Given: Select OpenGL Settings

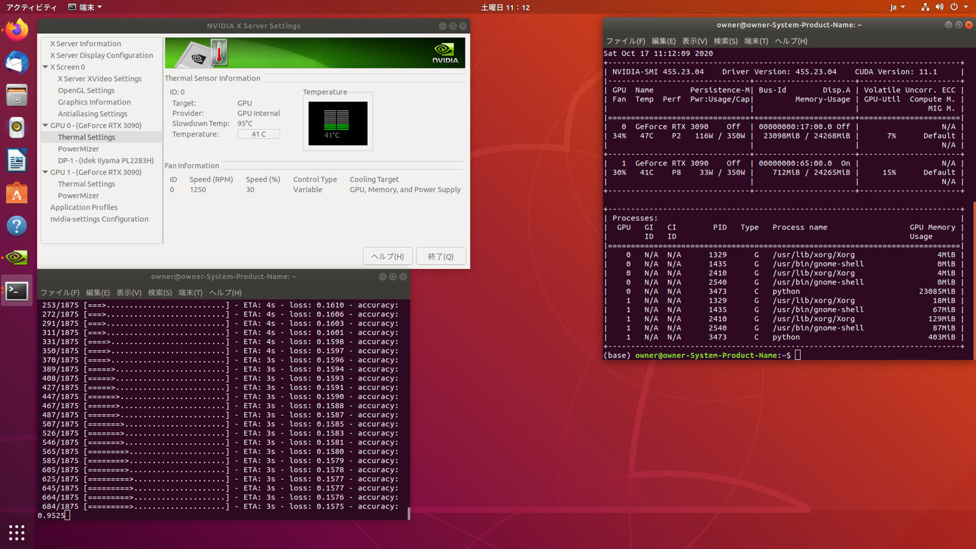Looking at the screenshot, I should (86, 90).
